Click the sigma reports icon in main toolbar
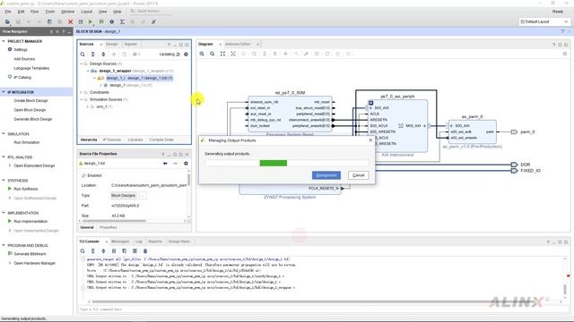Image resolution: width=574 pixels, height=322 pixels. point(122,21)
